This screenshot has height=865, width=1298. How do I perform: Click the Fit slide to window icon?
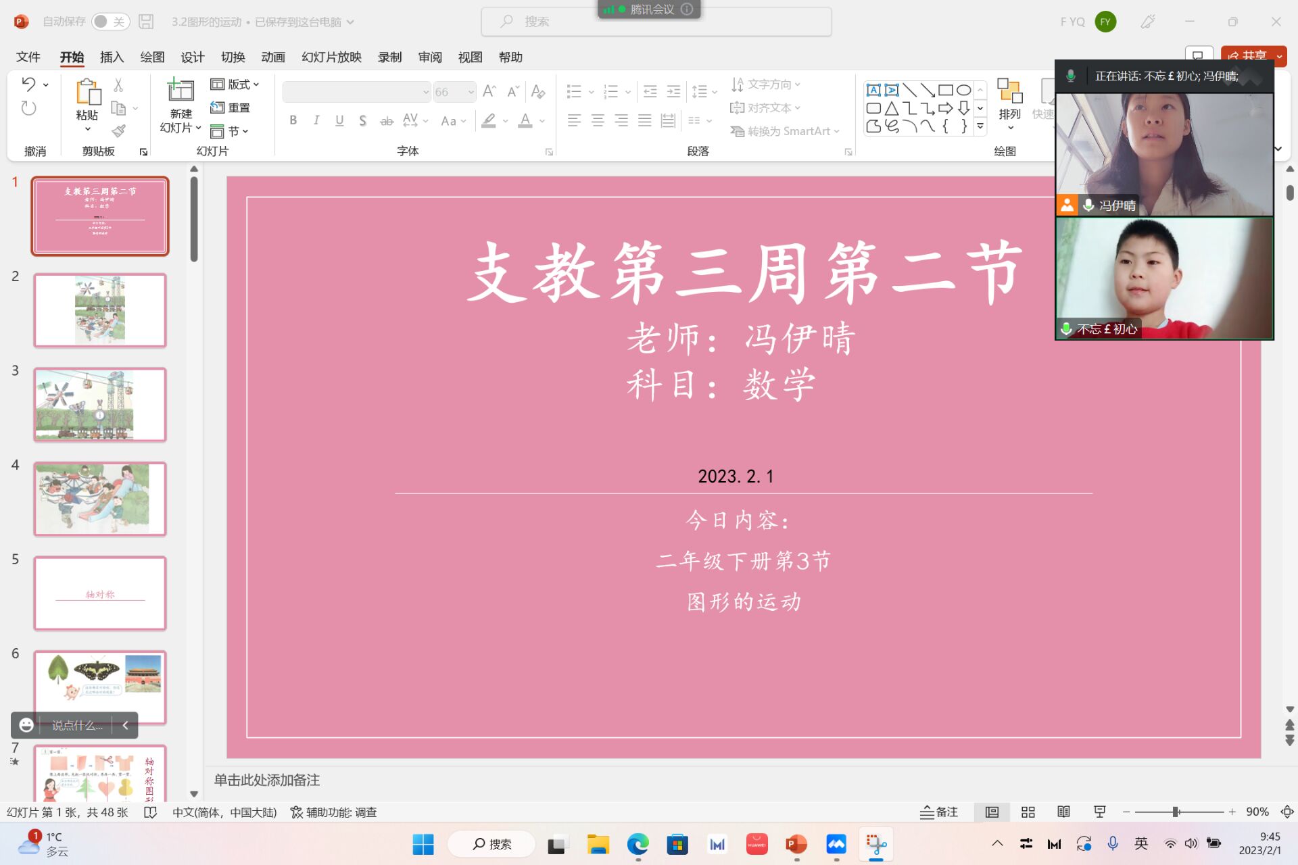click(x=1287, y=812)
